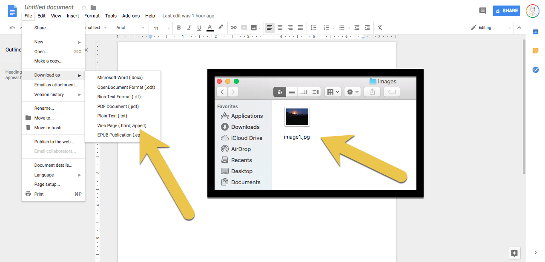
Task: Close the Outline panel
Action: coord(86,50)
